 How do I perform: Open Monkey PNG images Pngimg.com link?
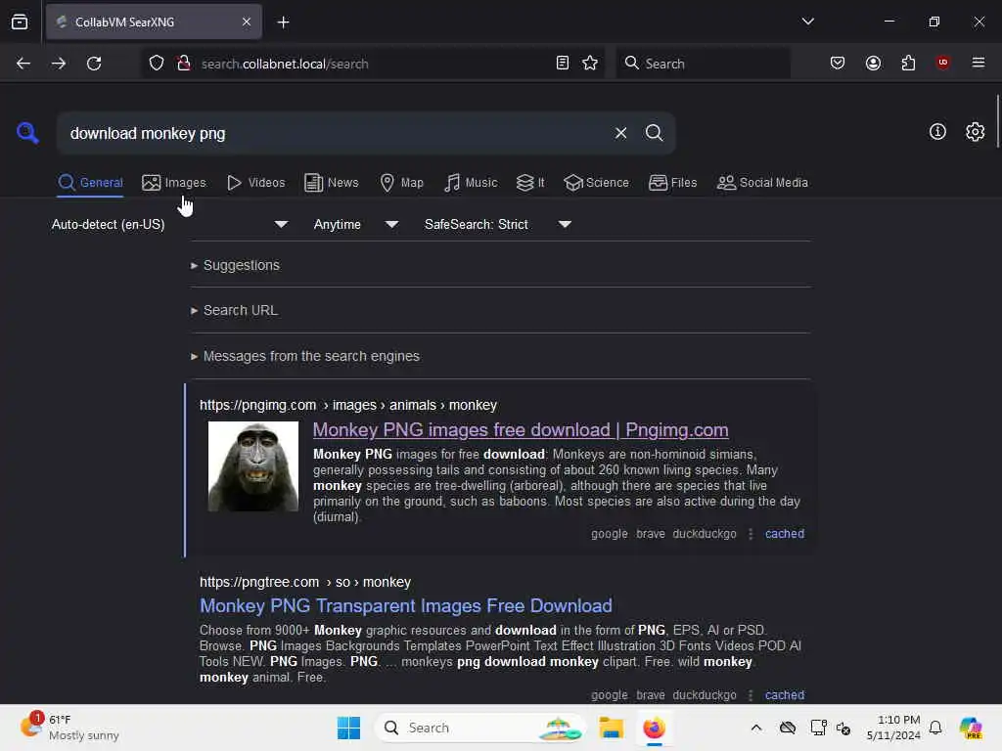(x=521, y=430)
